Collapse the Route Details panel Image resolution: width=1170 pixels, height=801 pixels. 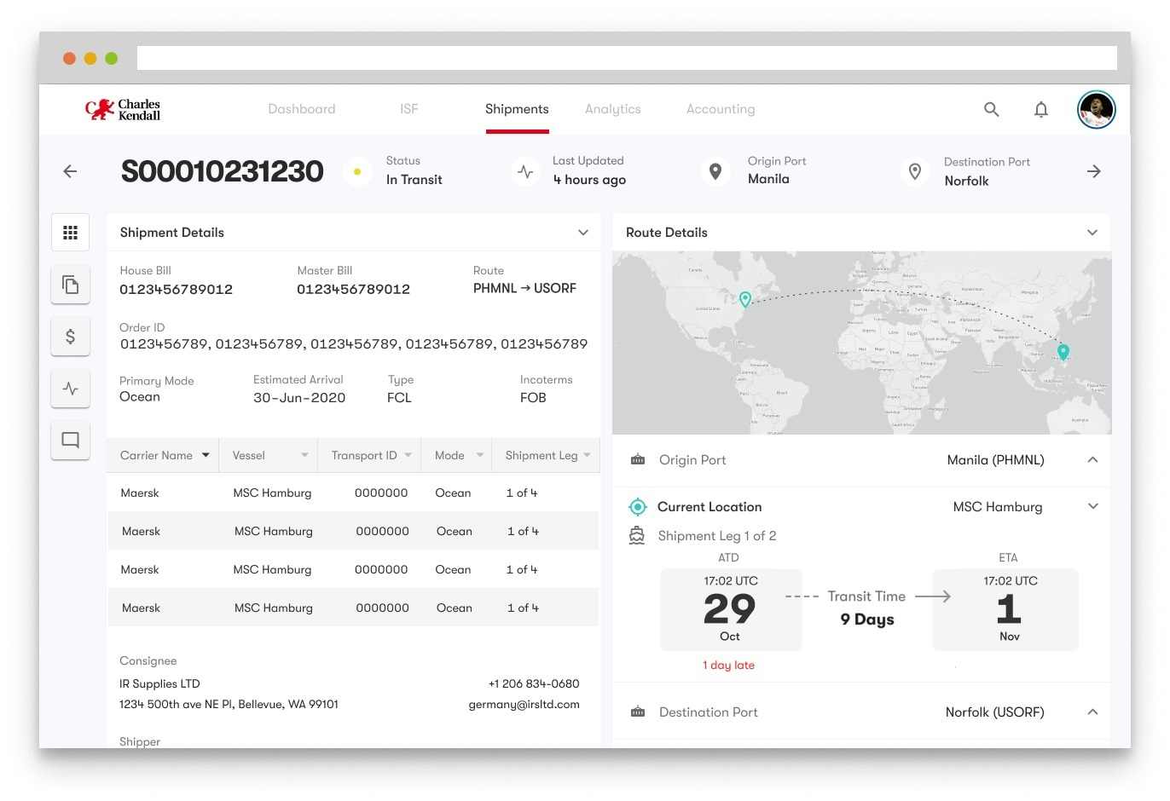(1092, 233)
